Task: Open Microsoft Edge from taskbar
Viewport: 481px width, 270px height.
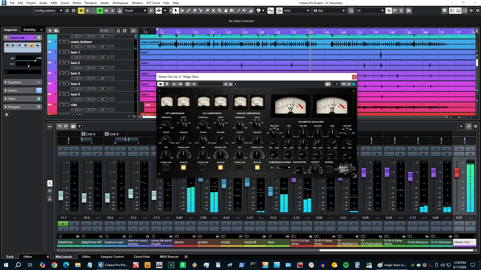Action: tap(66, 265)
